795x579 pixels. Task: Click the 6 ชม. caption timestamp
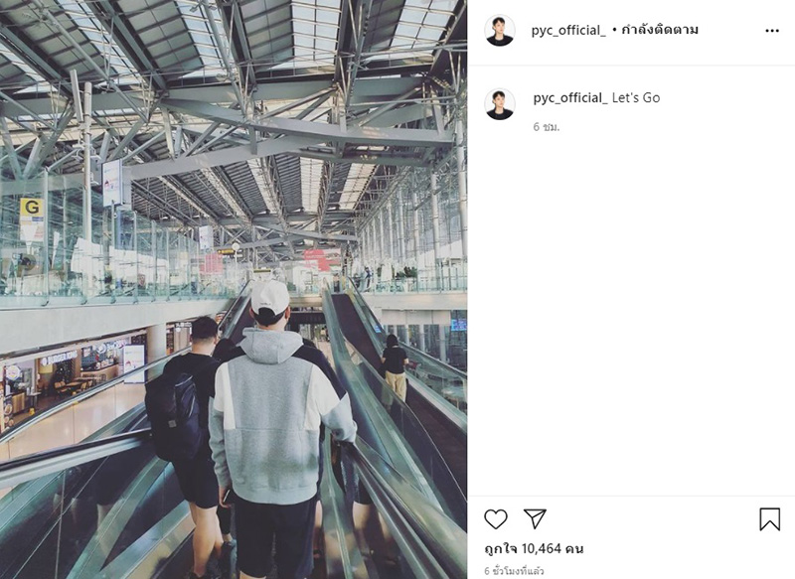[x=546, y=127]
